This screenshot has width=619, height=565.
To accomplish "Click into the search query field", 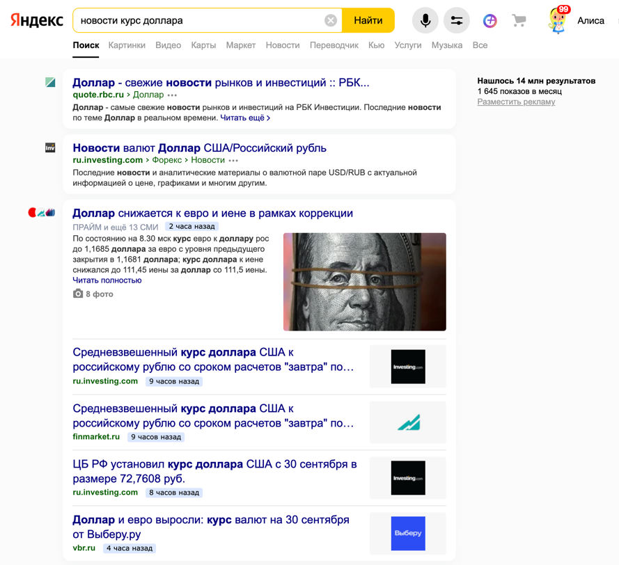I will click(x=198, y=21).
